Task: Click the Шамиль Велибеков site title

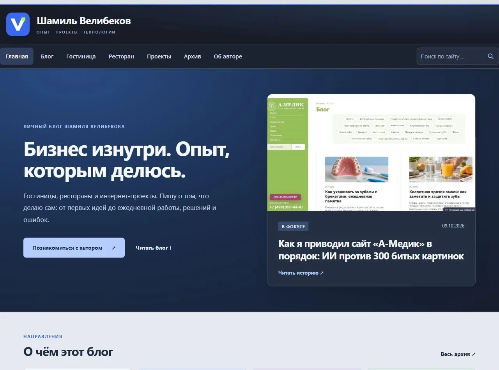Action: pos(84,21)
